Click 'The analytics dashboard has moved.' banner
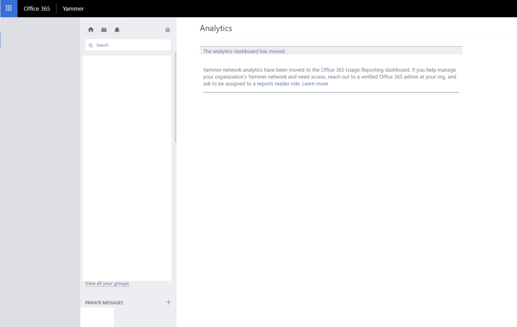 (x=331, y=51)
